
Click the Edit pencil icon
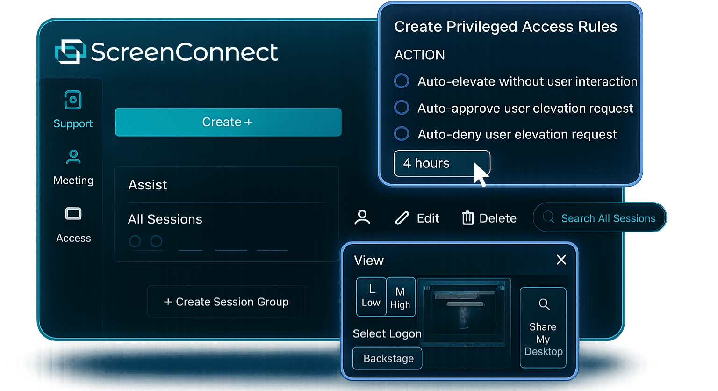point(402,218)
